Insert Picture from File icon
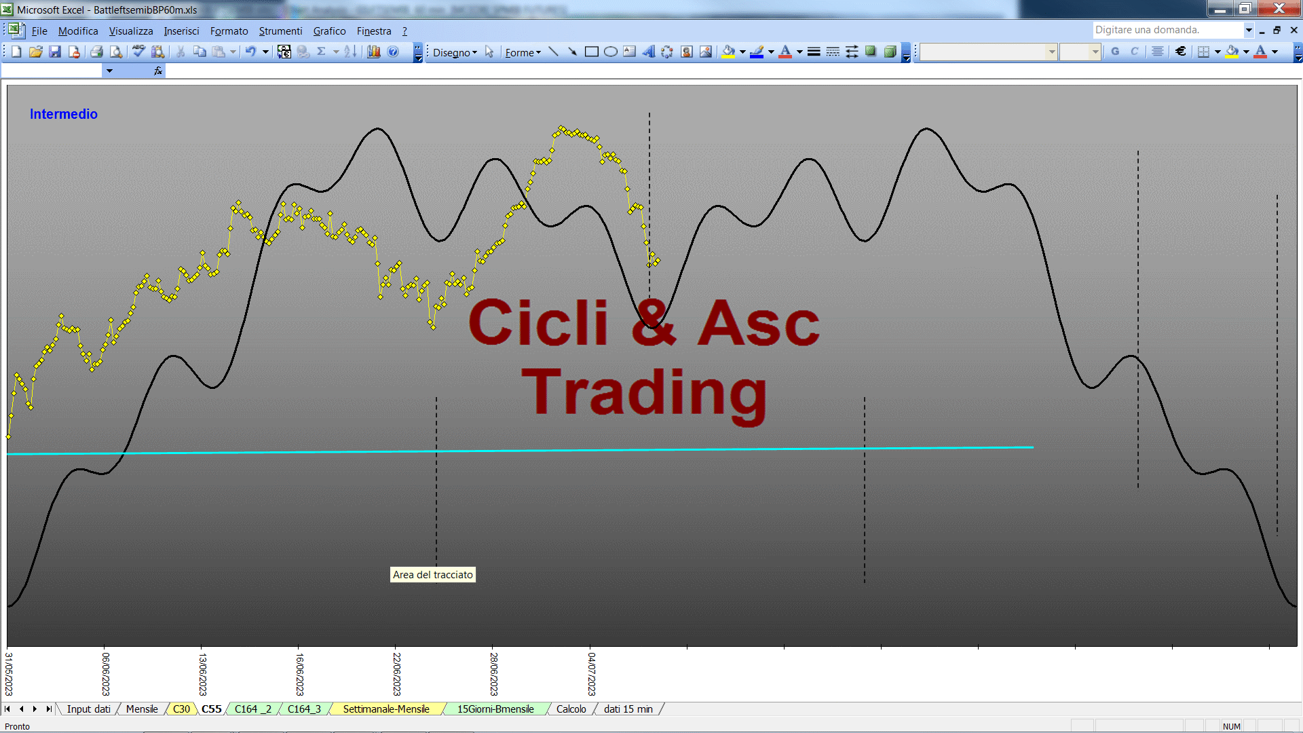 coord(706,52)
